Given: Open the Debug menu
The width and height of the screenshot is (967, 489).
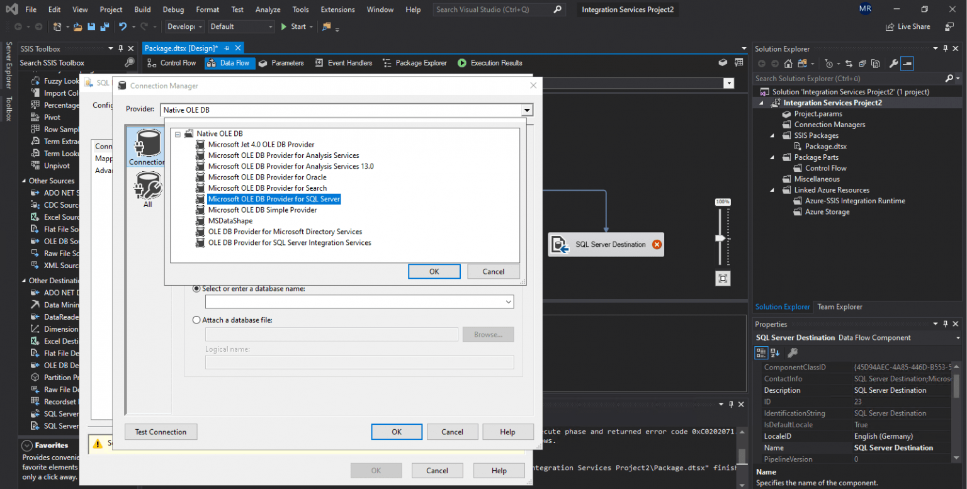Looking at the screenshot, I should [x=173, y=9].
